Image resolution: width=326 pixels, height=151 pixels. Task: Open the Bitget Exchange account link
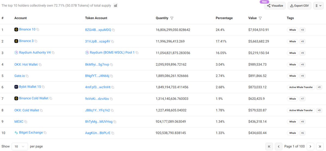31,132
